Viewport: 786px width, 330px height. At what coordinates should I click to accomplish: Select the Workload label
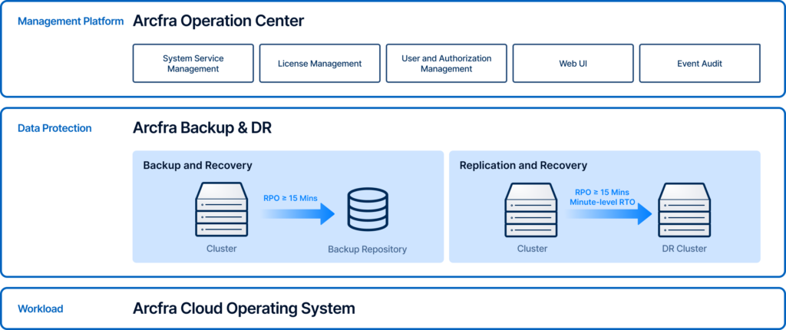(40, 309)
